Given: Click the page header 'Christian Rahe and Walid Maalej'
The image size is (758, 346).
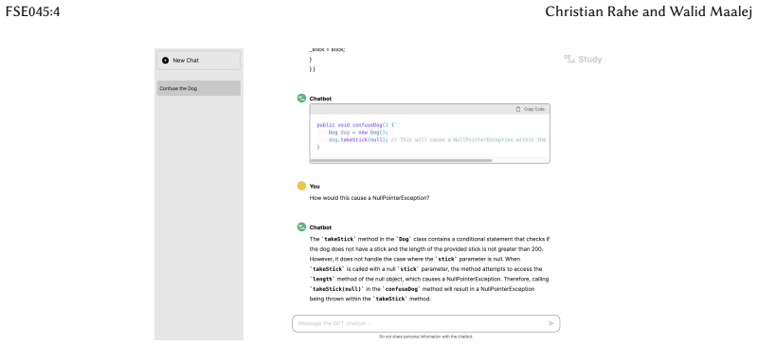Looking at the screenshot, I should (x=649, y=12).
